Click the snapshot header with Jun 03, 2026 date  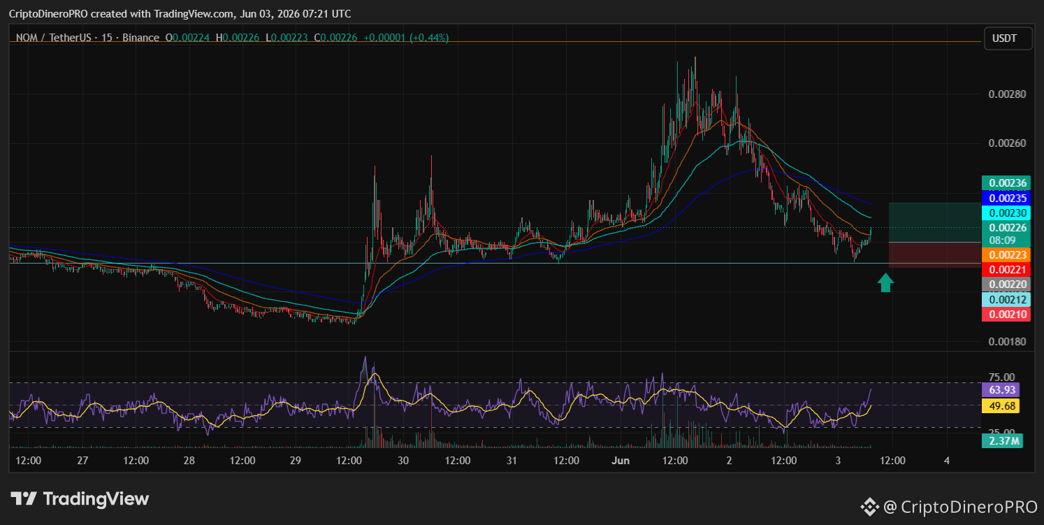[180, 14]
